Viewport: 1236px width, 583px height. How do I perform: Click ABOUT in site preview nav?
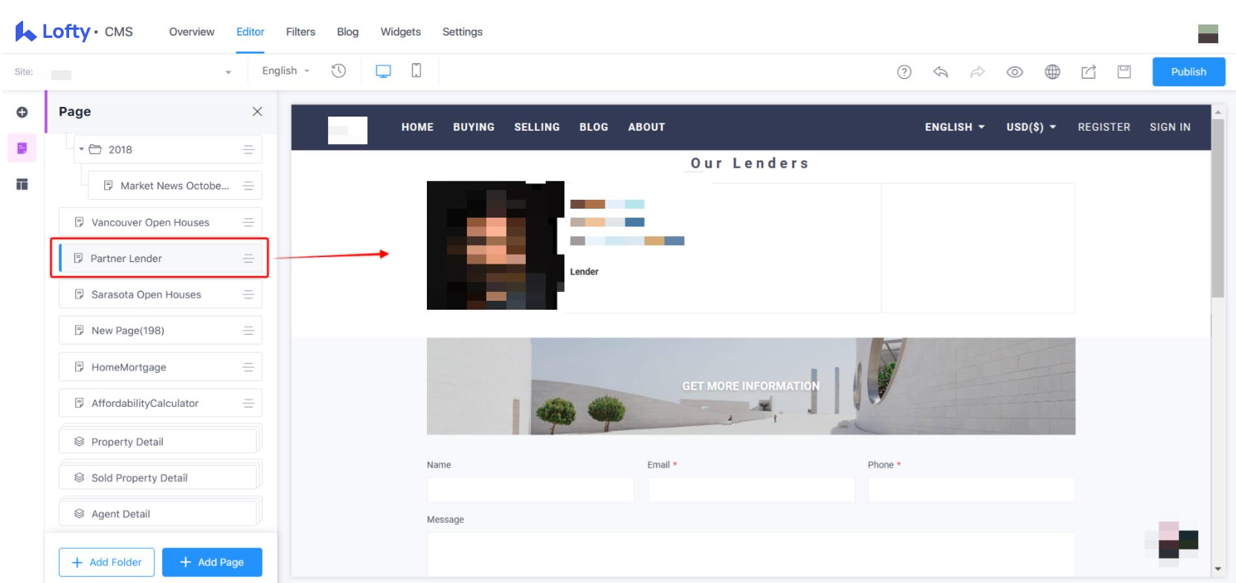click(646, 127)
